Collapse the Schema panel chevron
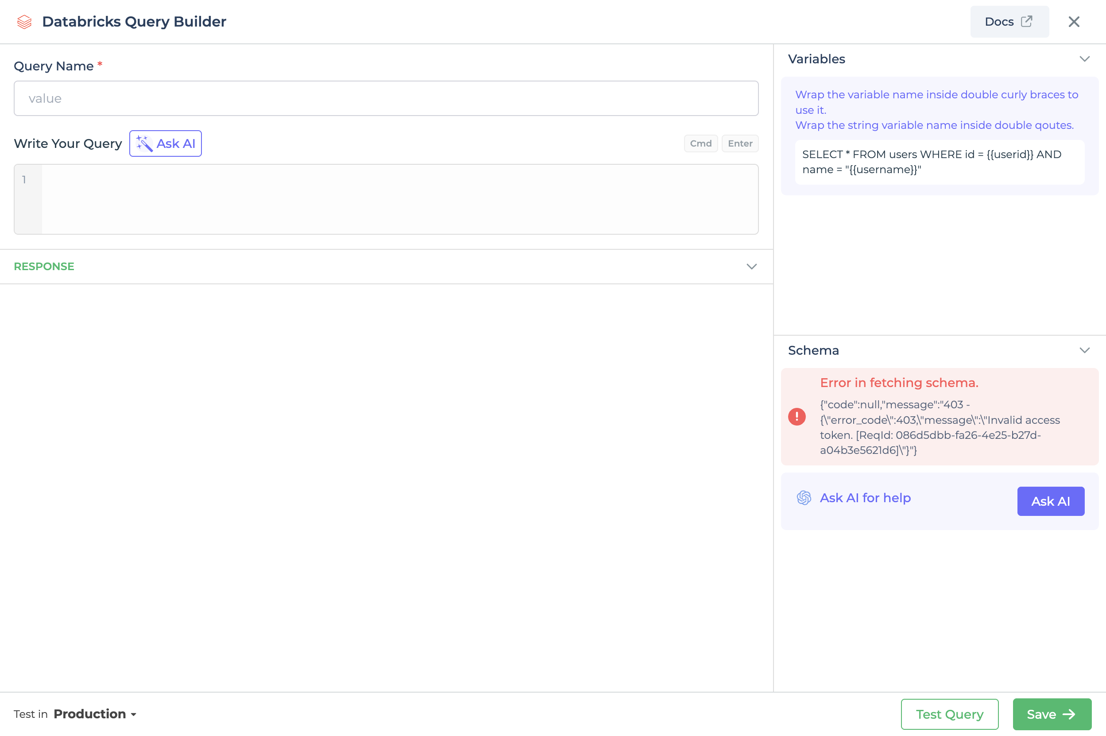The image size is (1106, 736). click(1084, 351)
